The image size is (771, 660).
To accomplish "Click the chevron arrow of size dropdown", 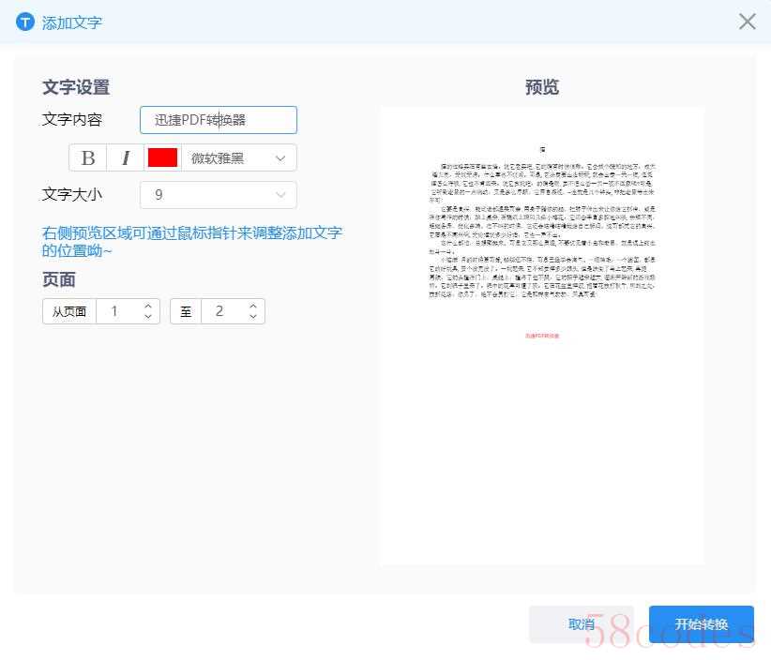I will pos(280,195).
